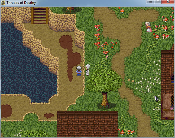Select the grey-haired hero in blue
The height and width of the screenshot is (138, 175).
[x=79, y=71]
